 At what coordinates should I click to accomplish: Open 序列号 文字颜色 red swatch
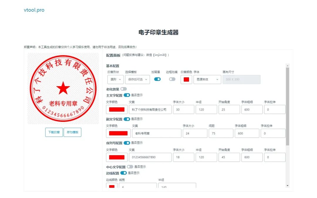click(117, 157)
